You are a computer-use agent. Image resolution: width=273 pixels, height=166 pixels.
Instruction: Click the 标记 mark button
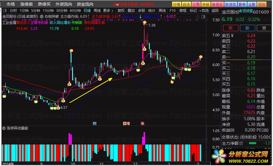193,11
